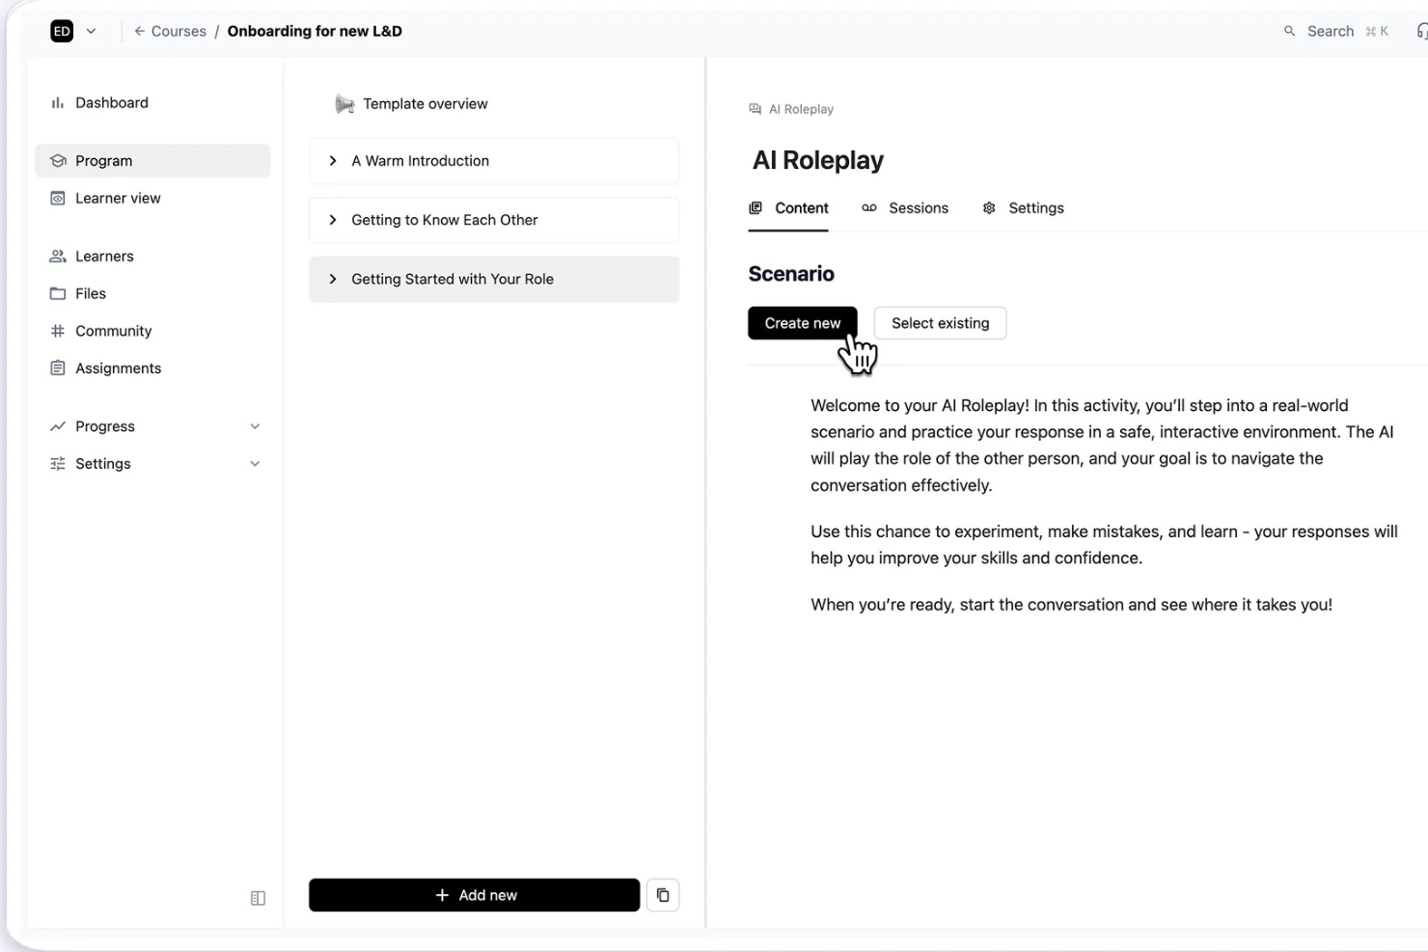Switch to the Sessions tab
1428x952 pixels.
(x=918, y=207)
